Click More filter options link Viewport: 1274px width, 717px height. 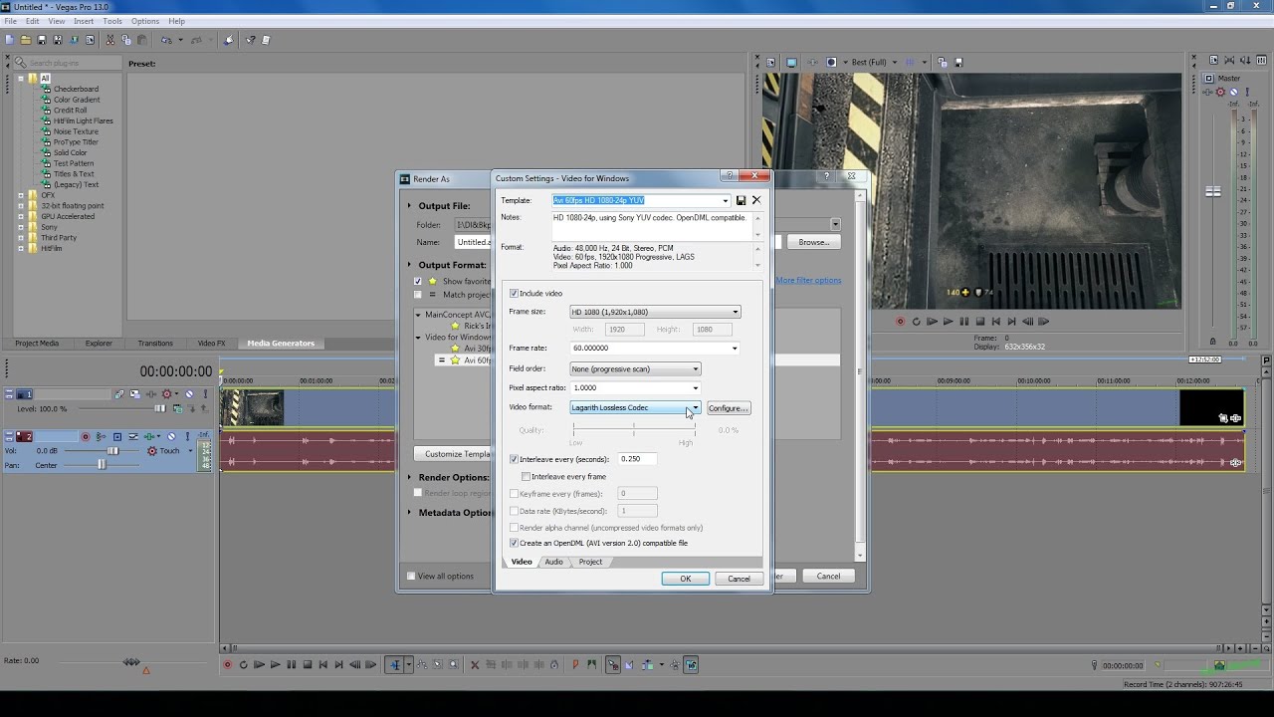[x=808, y=281]
